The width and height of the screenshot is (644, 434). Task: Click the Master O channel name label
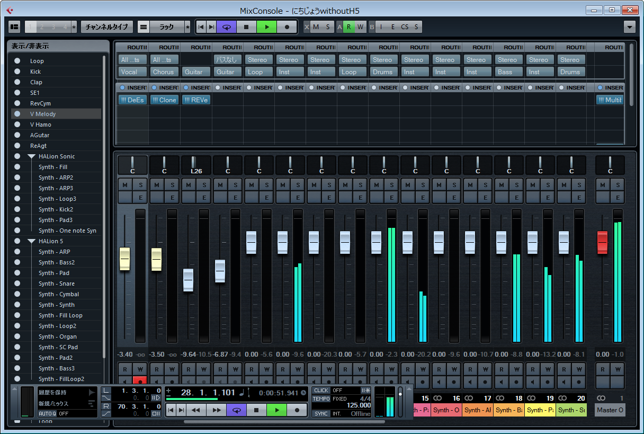pos(610,410)
